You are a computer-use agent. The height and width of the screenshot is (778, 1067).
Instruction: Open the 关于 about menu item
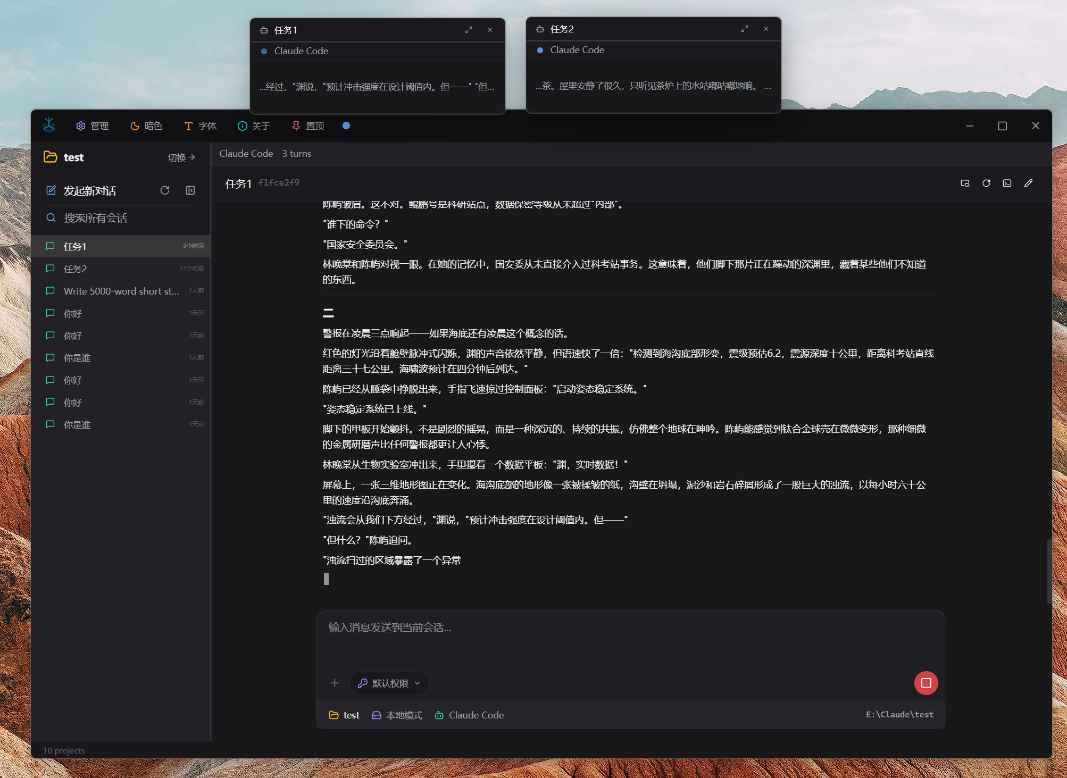click(254, 126)
